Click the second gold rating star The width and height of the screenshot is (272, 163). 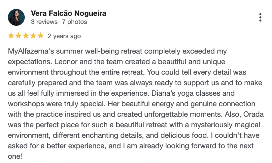(19, 36)
